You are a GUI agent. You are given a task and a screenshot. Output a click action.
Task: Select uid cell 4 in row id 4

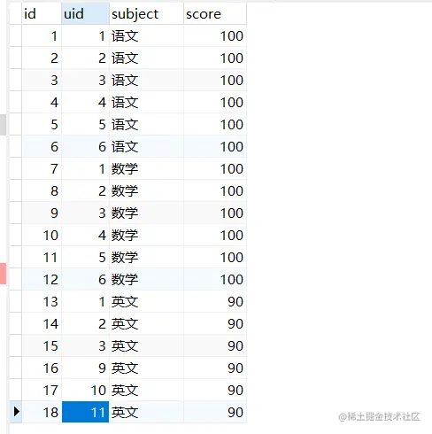coord(85,102)
